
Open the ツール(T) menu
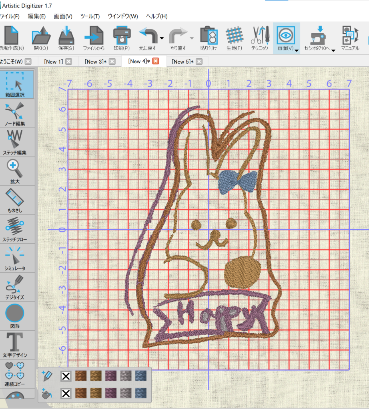(x=90, y=16)
